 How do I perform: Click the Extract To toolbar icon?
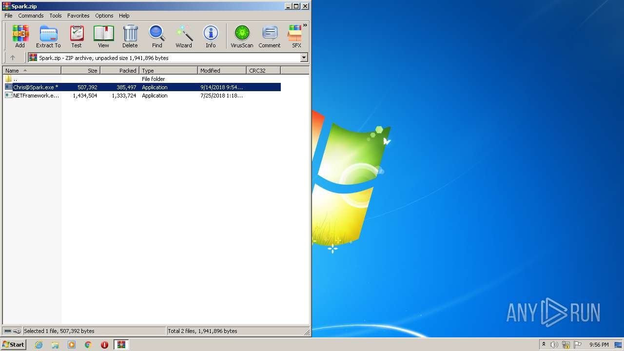tap(48, 37)
